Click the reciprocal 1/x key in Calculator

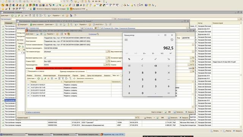(169, 59)
